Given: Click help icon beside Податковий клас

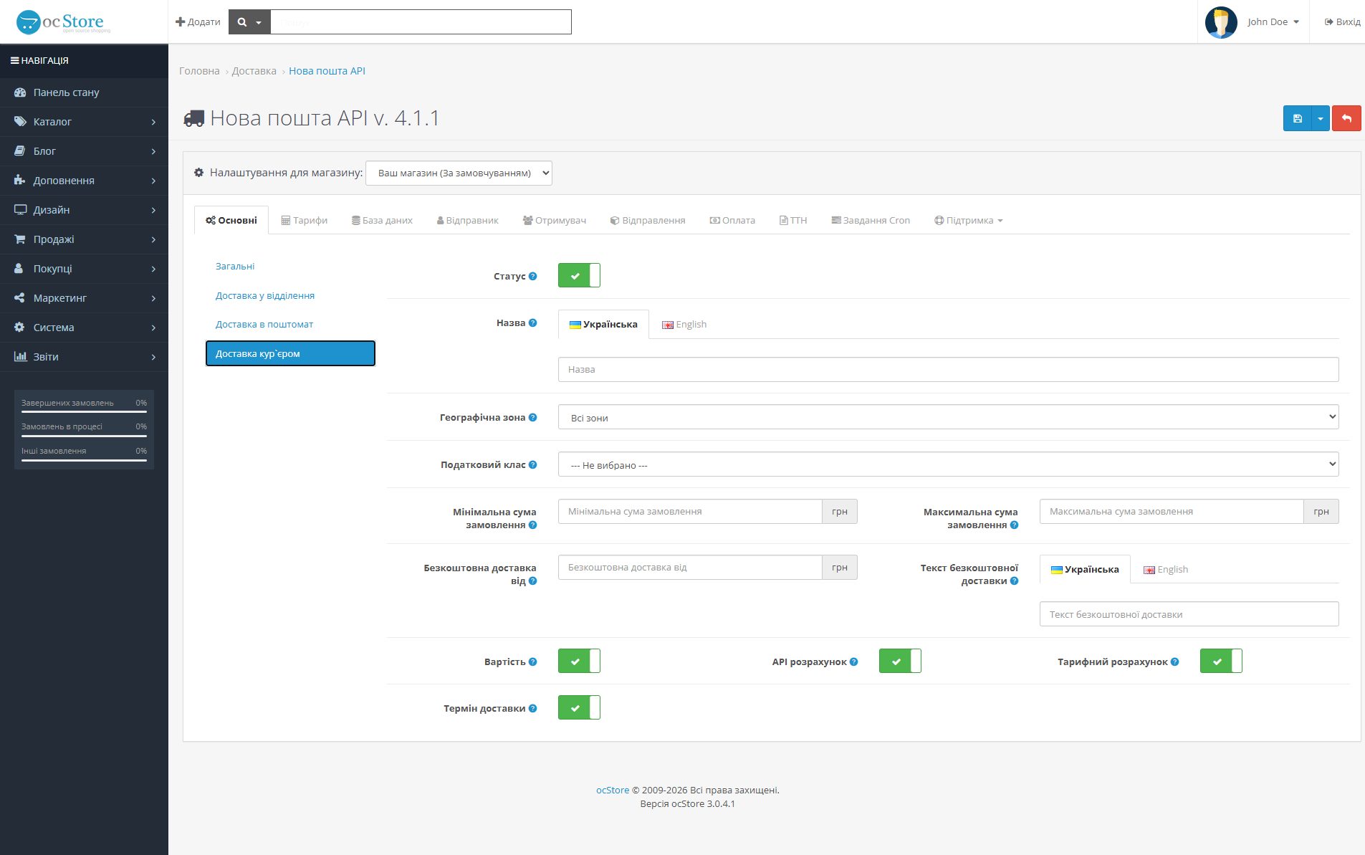Looking at the screenshot, I should click(532, 464).
